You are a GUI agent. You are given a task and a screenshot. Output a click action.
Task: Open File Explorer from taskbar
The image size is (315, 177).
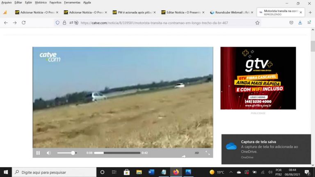point(139,172)
